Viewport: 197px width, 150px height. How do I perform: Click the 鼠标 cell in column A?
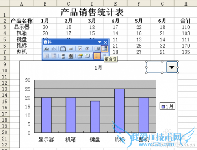point(22,46)
